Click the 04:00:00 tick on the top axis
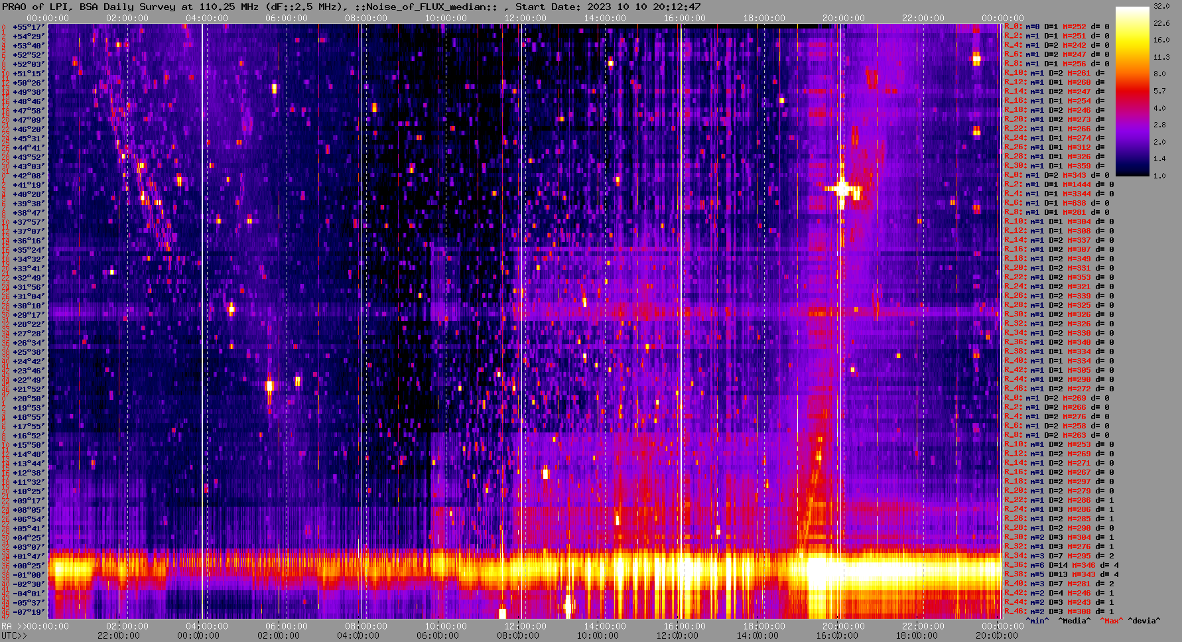Screen dimensions: 1182x642 point(207,18)
